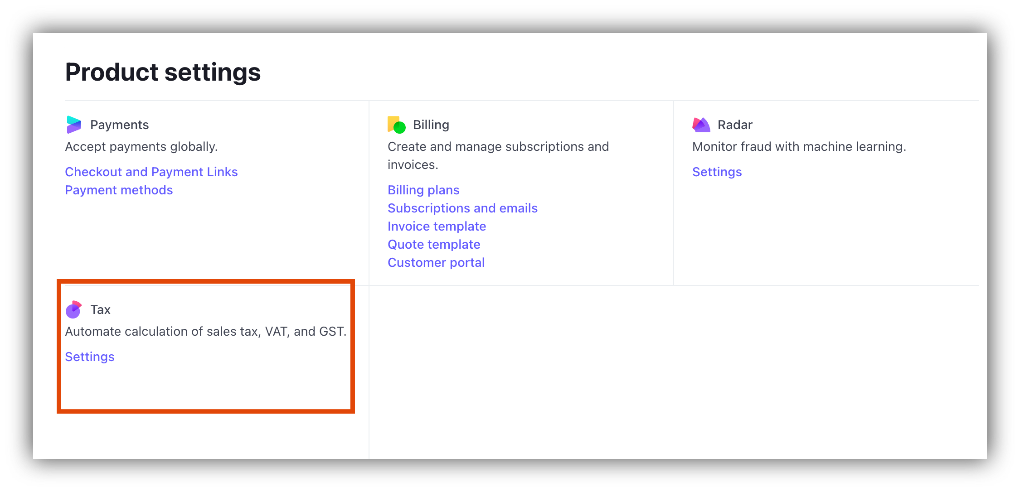Open the Quote template
This screenshot has width=1020, height=492.
[433, 244]
